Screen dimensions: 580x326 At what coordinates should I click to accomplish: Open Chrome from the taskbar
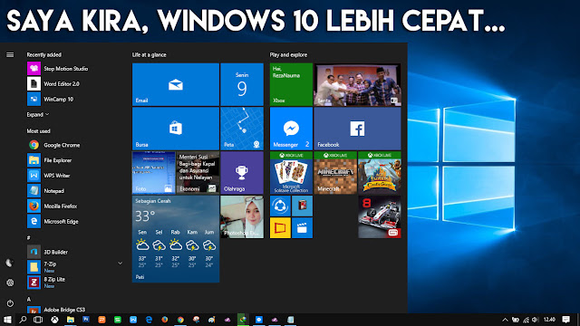coord(180,320)
